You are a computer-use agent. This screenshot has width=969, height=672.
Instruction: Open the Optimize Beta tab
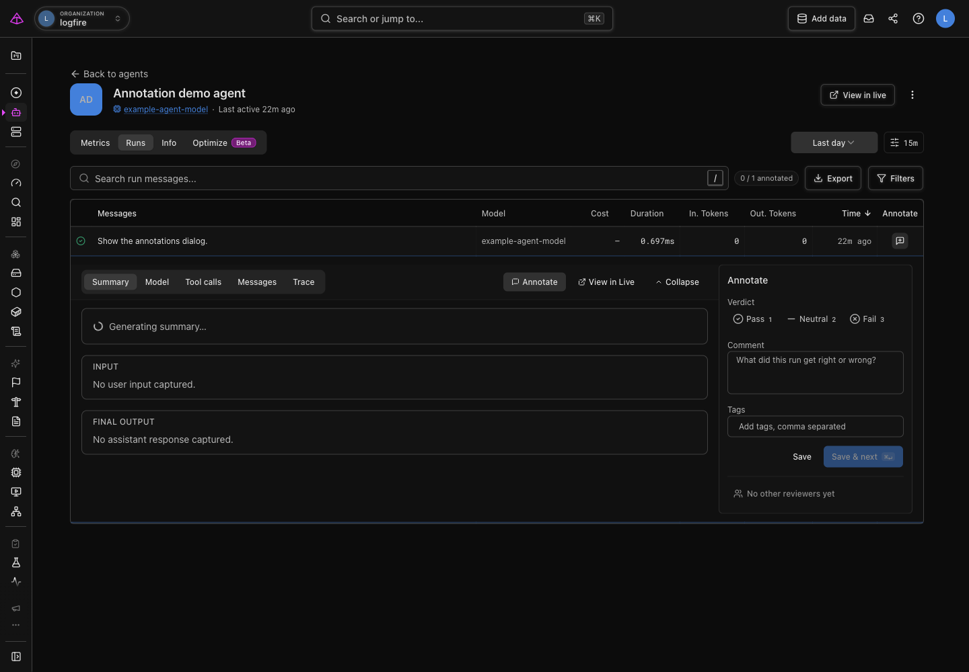[224, 143]
